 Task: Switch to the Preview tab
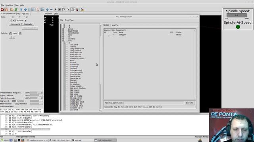(x=48, y=14)
